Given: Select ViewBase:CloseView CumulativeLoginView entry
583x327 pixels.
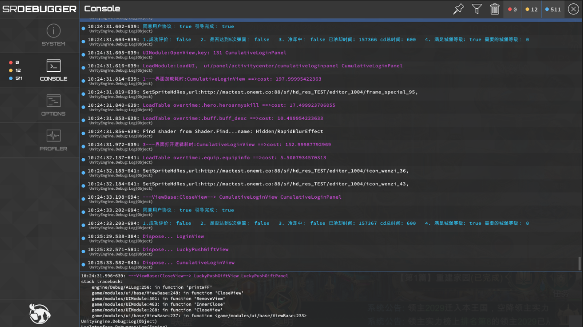Looking at the screenshot, I should click(331, 199).
